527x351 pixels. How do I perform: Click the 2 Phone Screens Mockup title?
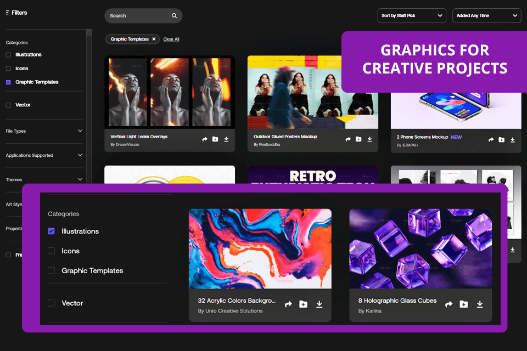pyautogui.click(x=422, y=137)
